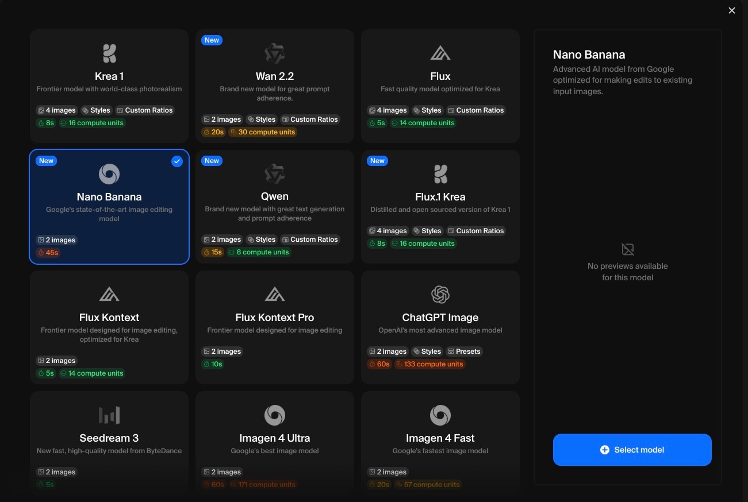
Task: Click 'No previews available' message text
Action: (x=628, y=272)
